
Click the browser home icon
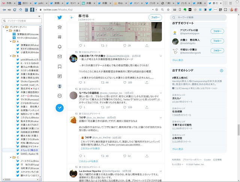coord(21,10)
